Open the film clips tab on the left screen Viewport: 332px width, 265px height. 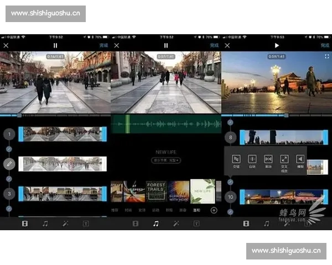pyautogui.click(x=25, y=224)
